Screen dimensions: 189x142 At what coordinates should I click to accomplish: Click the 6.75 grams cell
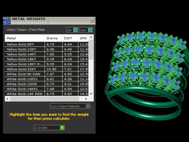pyautogui.click(x=54, y=44)
